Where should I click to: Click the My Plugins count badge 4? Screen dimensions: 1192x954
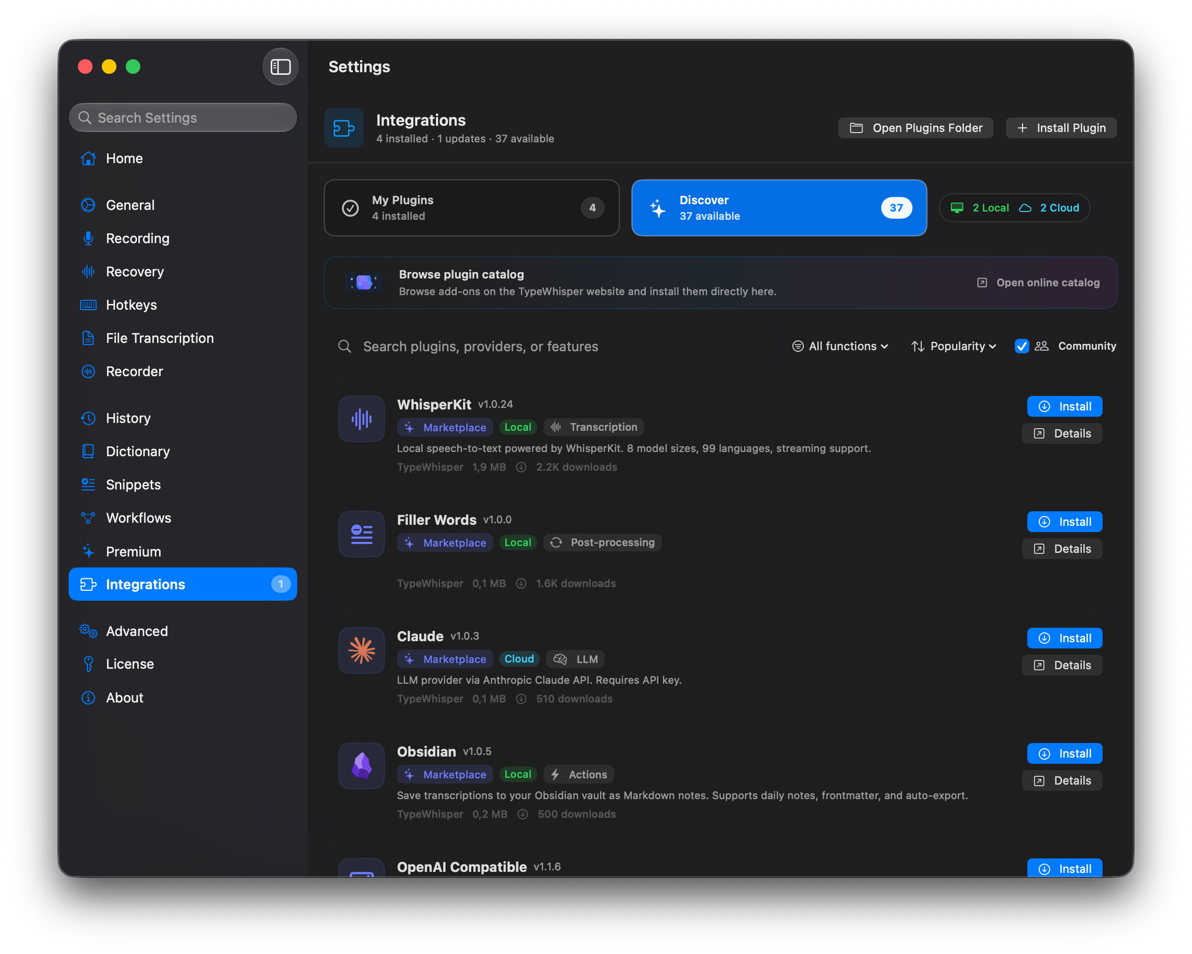coord(592,208)
